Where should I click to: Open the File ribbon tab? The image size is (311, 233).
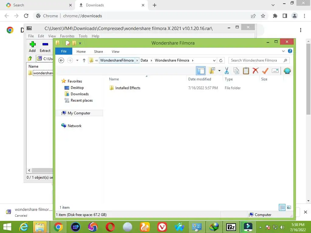[x=64, y=51]
